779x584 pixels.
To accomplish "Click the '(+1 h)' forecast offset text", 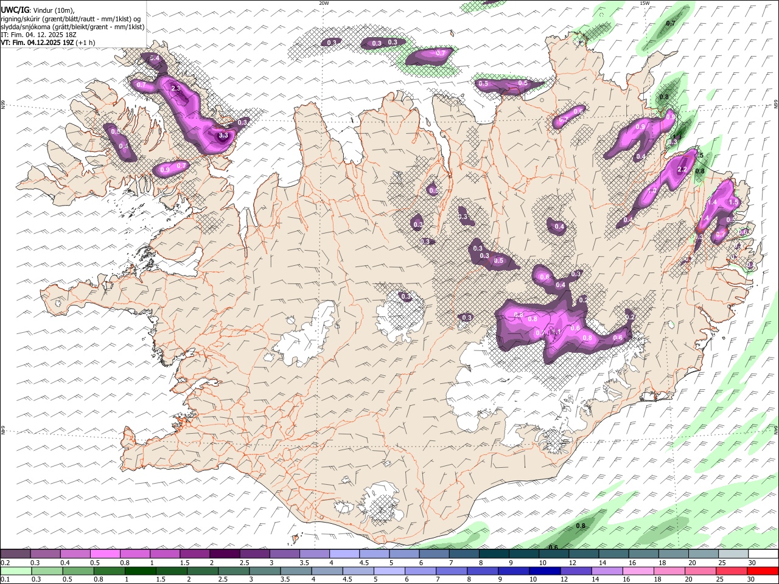I will (86, 43).
